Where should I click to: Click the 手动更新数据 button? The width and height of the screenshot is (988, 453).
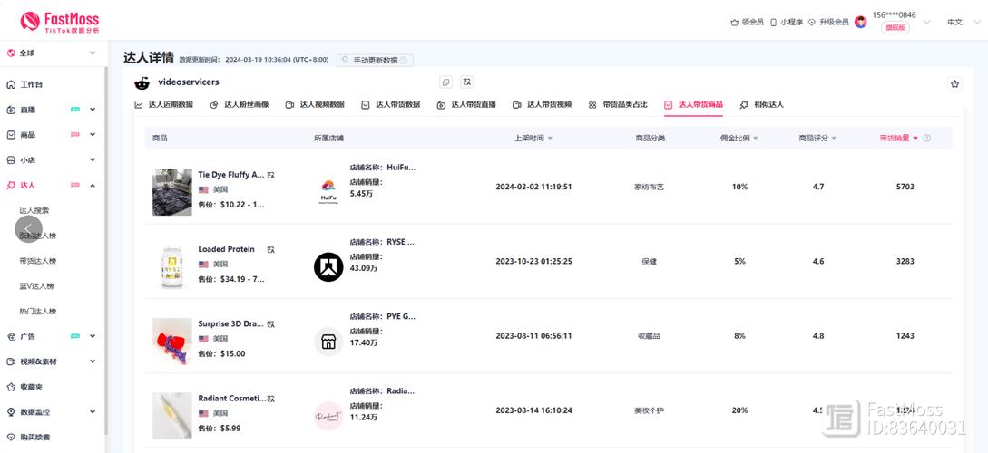click(375, 61)
